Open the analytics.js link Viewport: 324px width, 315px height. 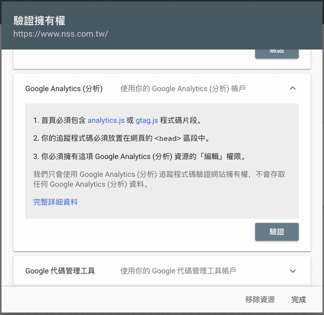(106, 120)
